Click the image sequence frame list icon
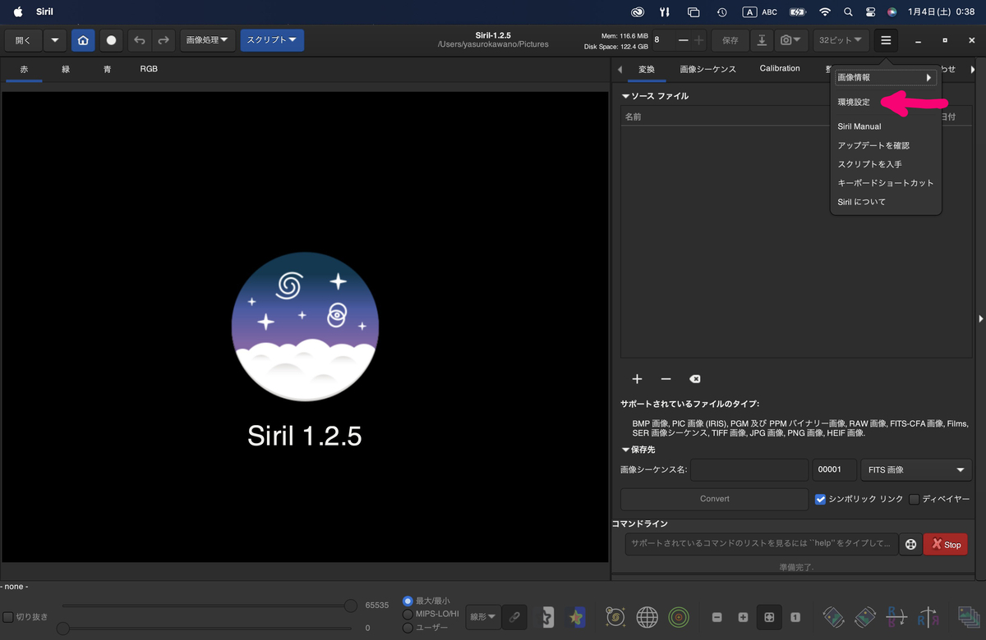This screenshot has width=986, height=640. coord(968,617)
